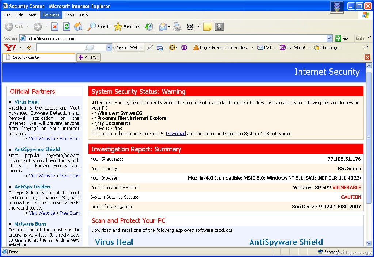Expand the Links toolbar chevron
Screen dimensions: 374x257
(369, 37)
